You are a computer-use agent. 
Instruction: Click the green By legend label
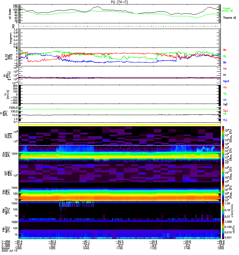tap(225, 56)
